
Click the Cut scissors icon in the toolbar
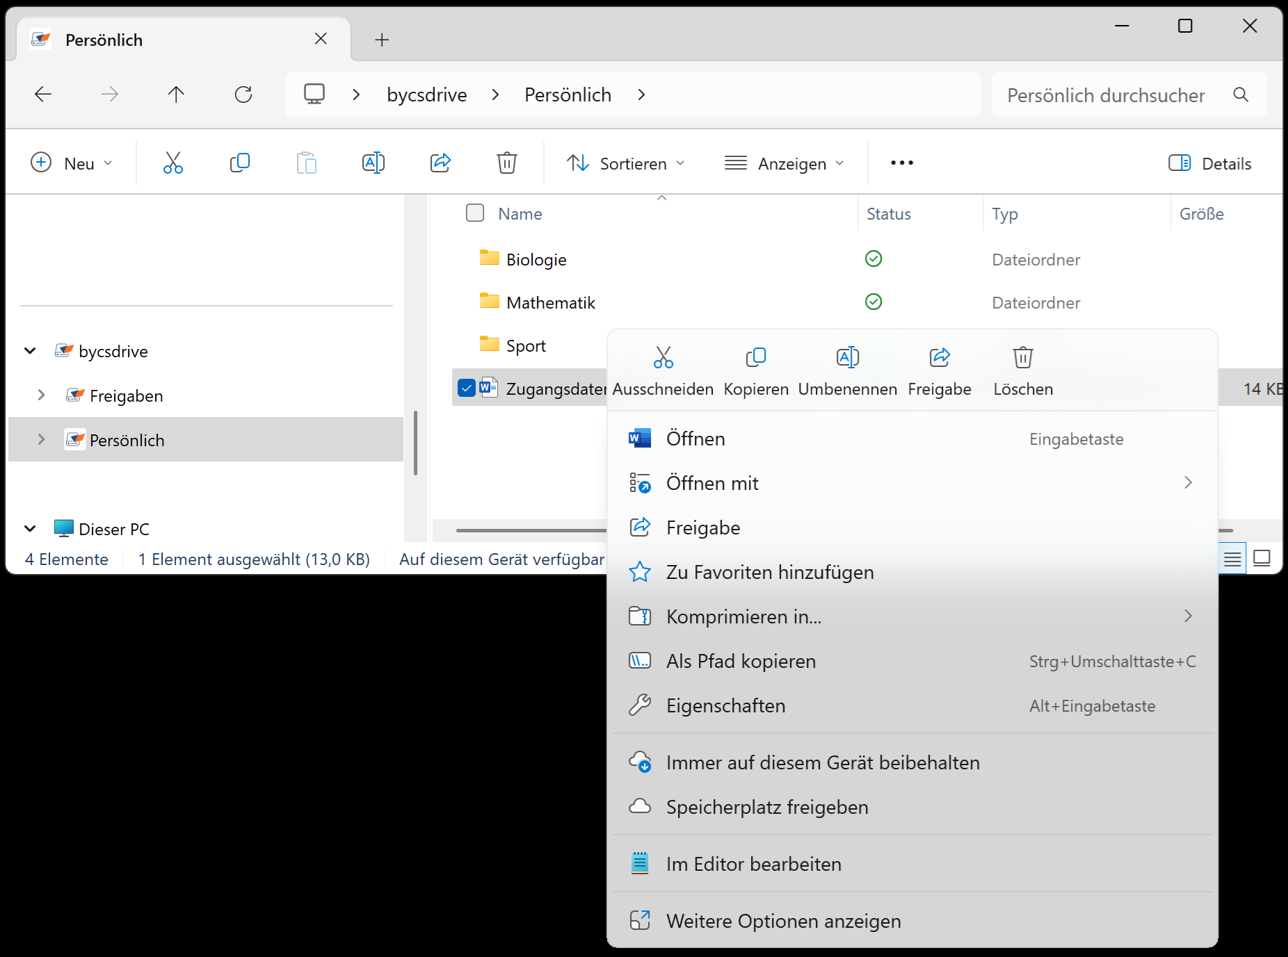click(x=173, y=163)
